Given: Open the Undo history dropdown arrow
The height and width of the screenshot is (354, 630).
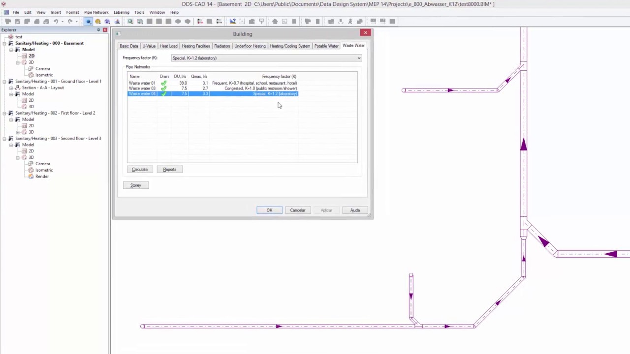Looking at the screenshot, I should click(62, 21).
